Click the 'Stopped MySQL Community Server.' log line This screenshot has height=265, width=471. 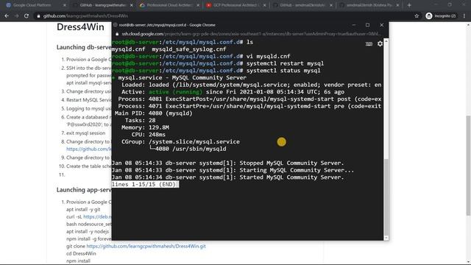227,163
